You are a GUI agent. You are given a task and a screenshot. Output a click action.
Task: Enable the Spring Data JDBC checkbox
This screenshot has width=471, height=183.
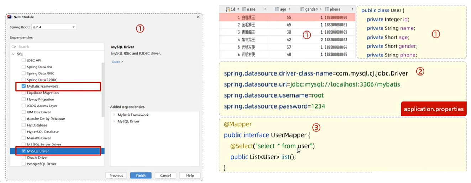click(x=23, y=73)
